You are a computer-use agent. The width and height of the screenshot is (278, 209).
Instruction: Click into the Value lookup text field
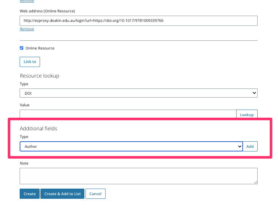pyautogui.click(x=127, y=114)
